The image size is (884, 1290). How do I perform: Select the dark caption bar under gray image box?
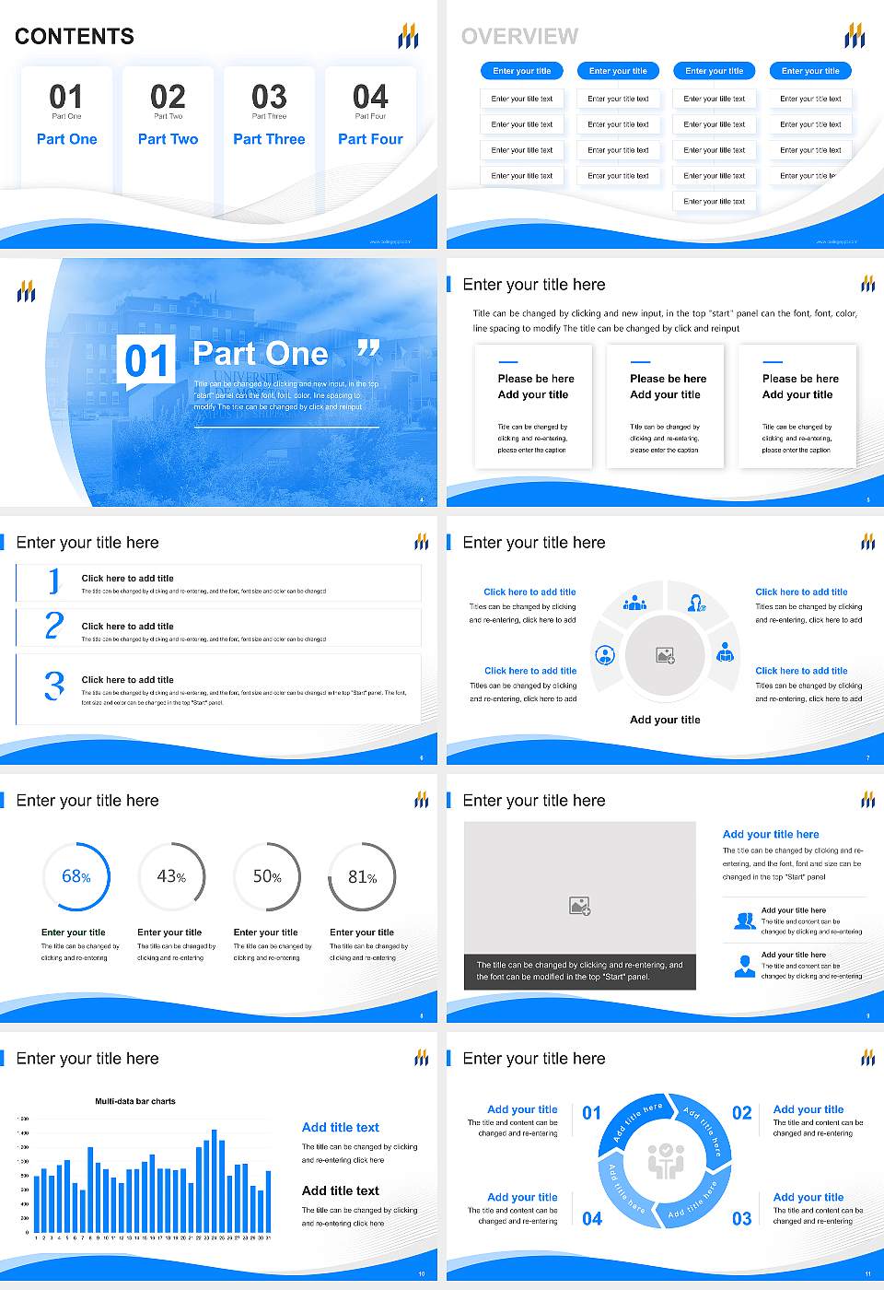(580, 971)
